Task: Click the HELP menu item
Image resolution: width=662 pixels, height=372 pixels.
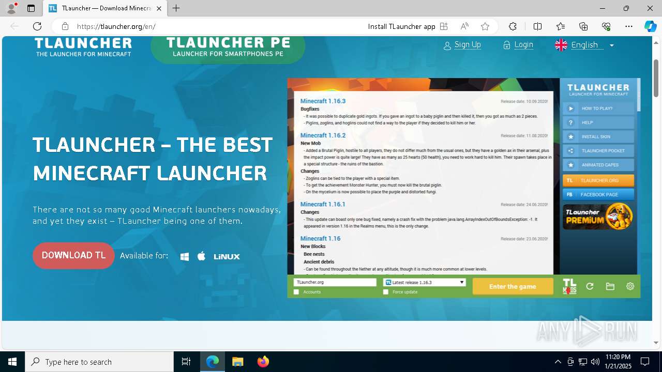Action: [598, 122]
